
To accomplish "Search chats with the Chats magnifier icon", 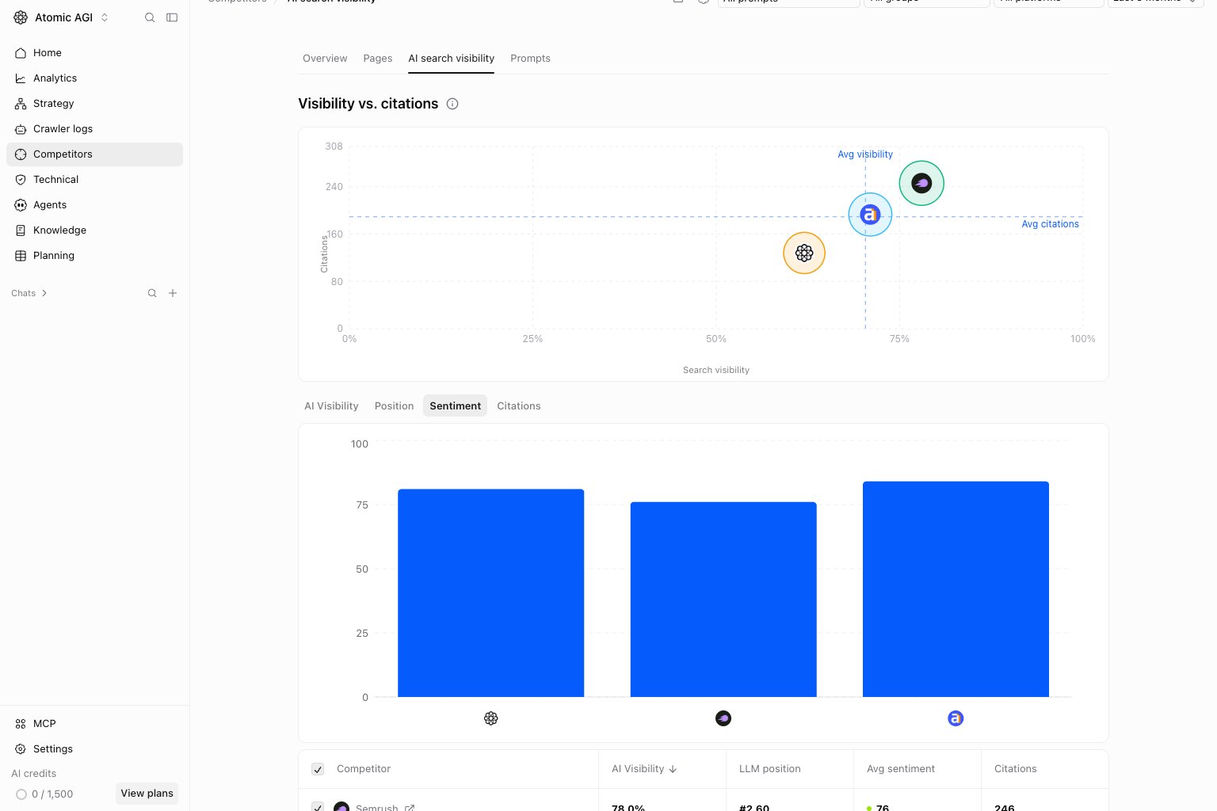I will pyautogui.click(x=152, y=293).
